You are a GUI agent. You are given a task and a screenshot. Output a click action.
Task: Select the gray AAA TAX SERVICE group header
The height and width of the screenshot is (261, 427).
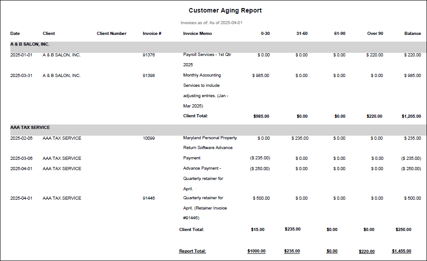click(x=30, y=128)
